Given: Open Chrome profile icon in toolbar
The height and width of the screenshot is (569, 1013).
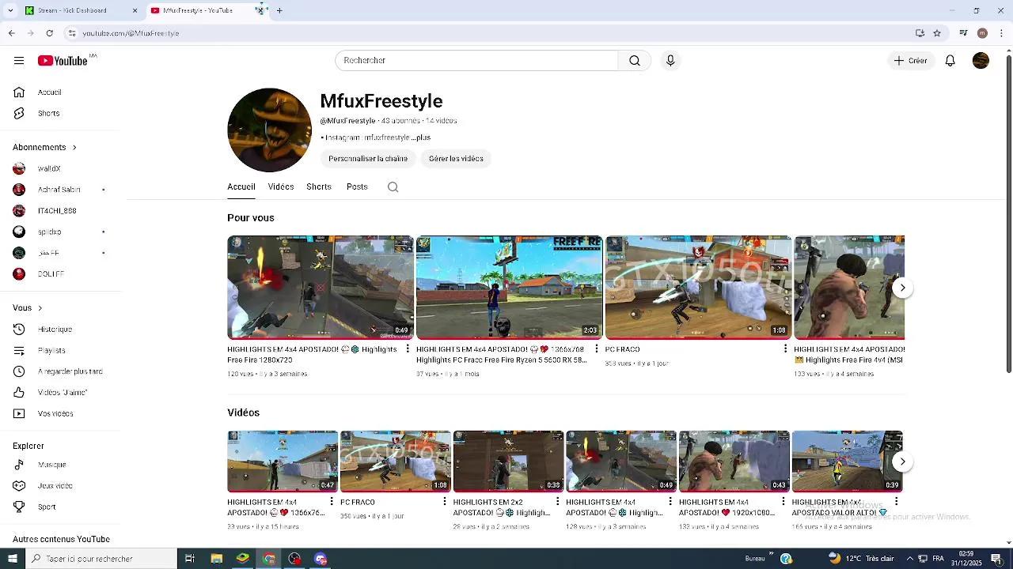Looking at the screenshot, I should click(982, 33).
